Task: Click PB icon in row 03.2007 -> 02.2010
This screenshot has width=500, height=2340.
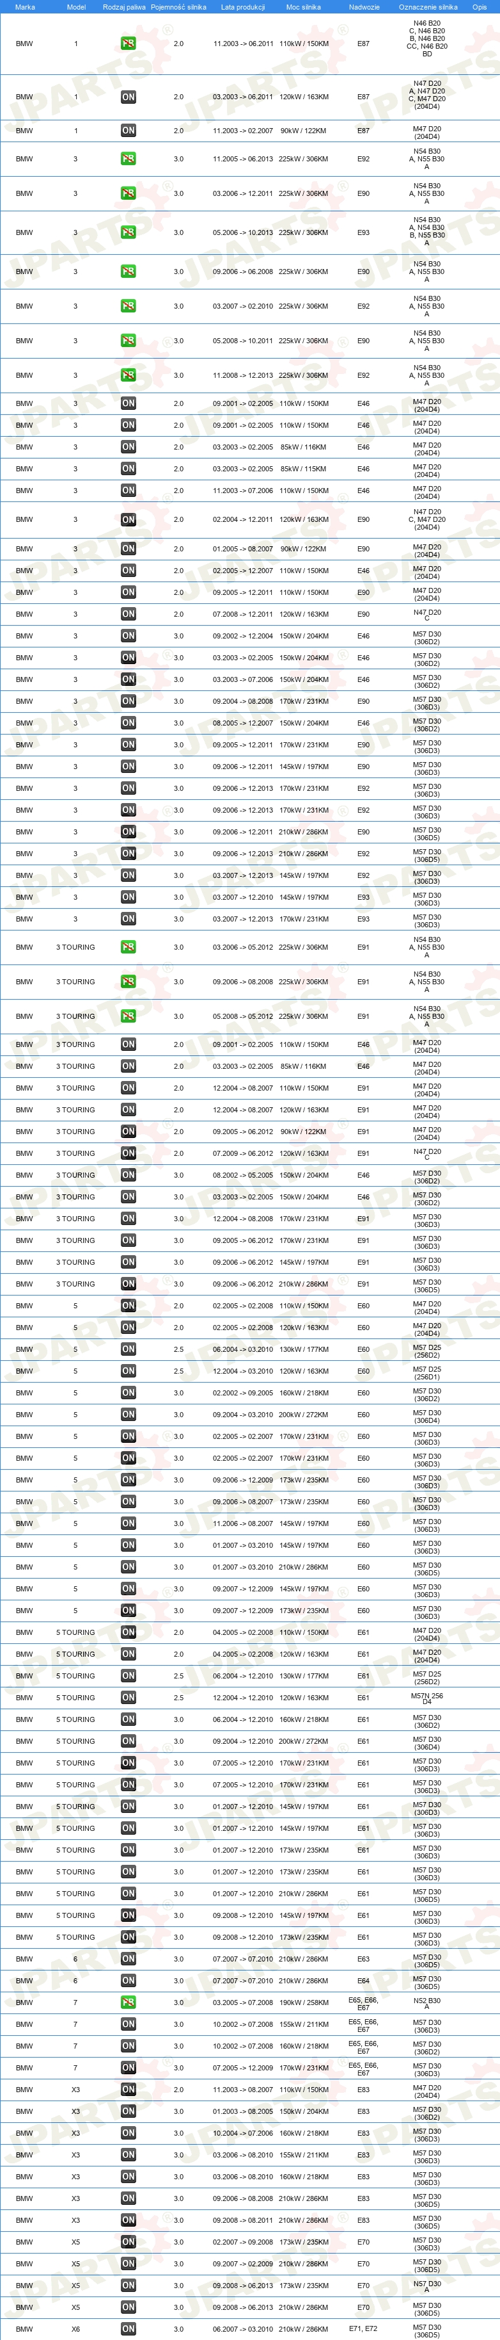Action: tap(128, 306)
